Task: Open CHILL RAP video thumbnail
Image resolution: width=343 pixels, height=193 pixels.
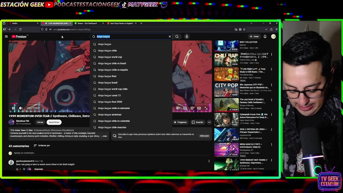Action: 226,59
